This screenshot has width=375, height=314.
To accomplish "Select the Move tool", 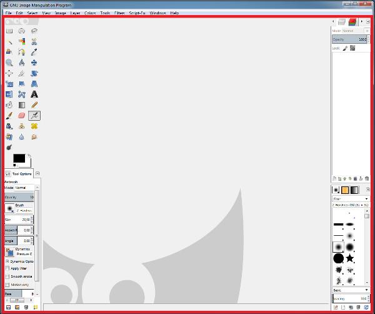I will (34, 63).
